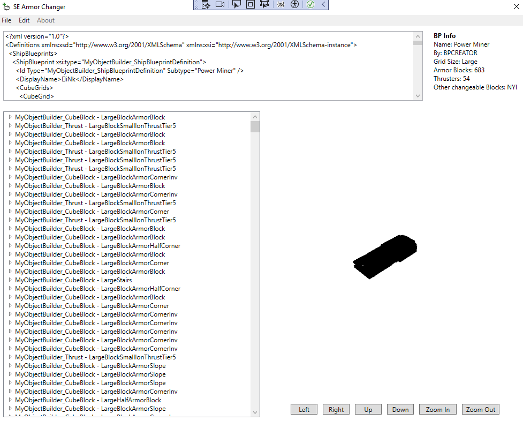Click the "<DisplayName>" XML line
The width and height of the screenshot is (523, 421).
pos(70,79)
